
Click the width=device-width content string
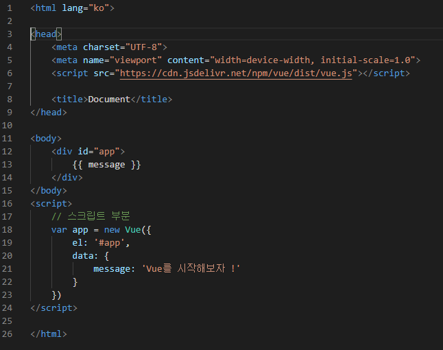(x=313, y=60)
